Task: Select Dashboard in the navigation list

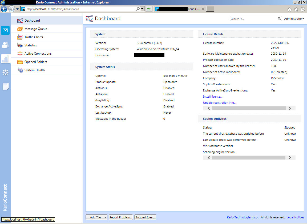Action: pos(47,20)
